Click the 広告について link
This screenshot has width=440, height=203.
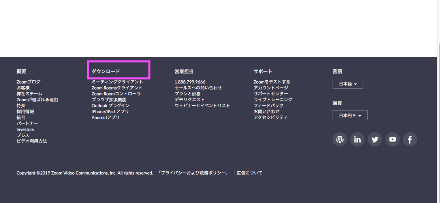[x=249, y=173]
